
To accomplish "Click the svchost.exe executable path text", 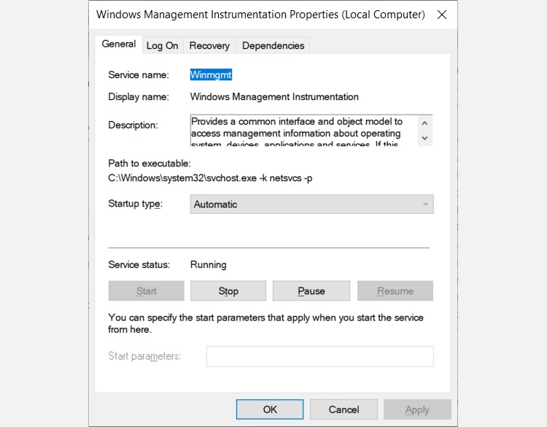I will coord(210,178).
